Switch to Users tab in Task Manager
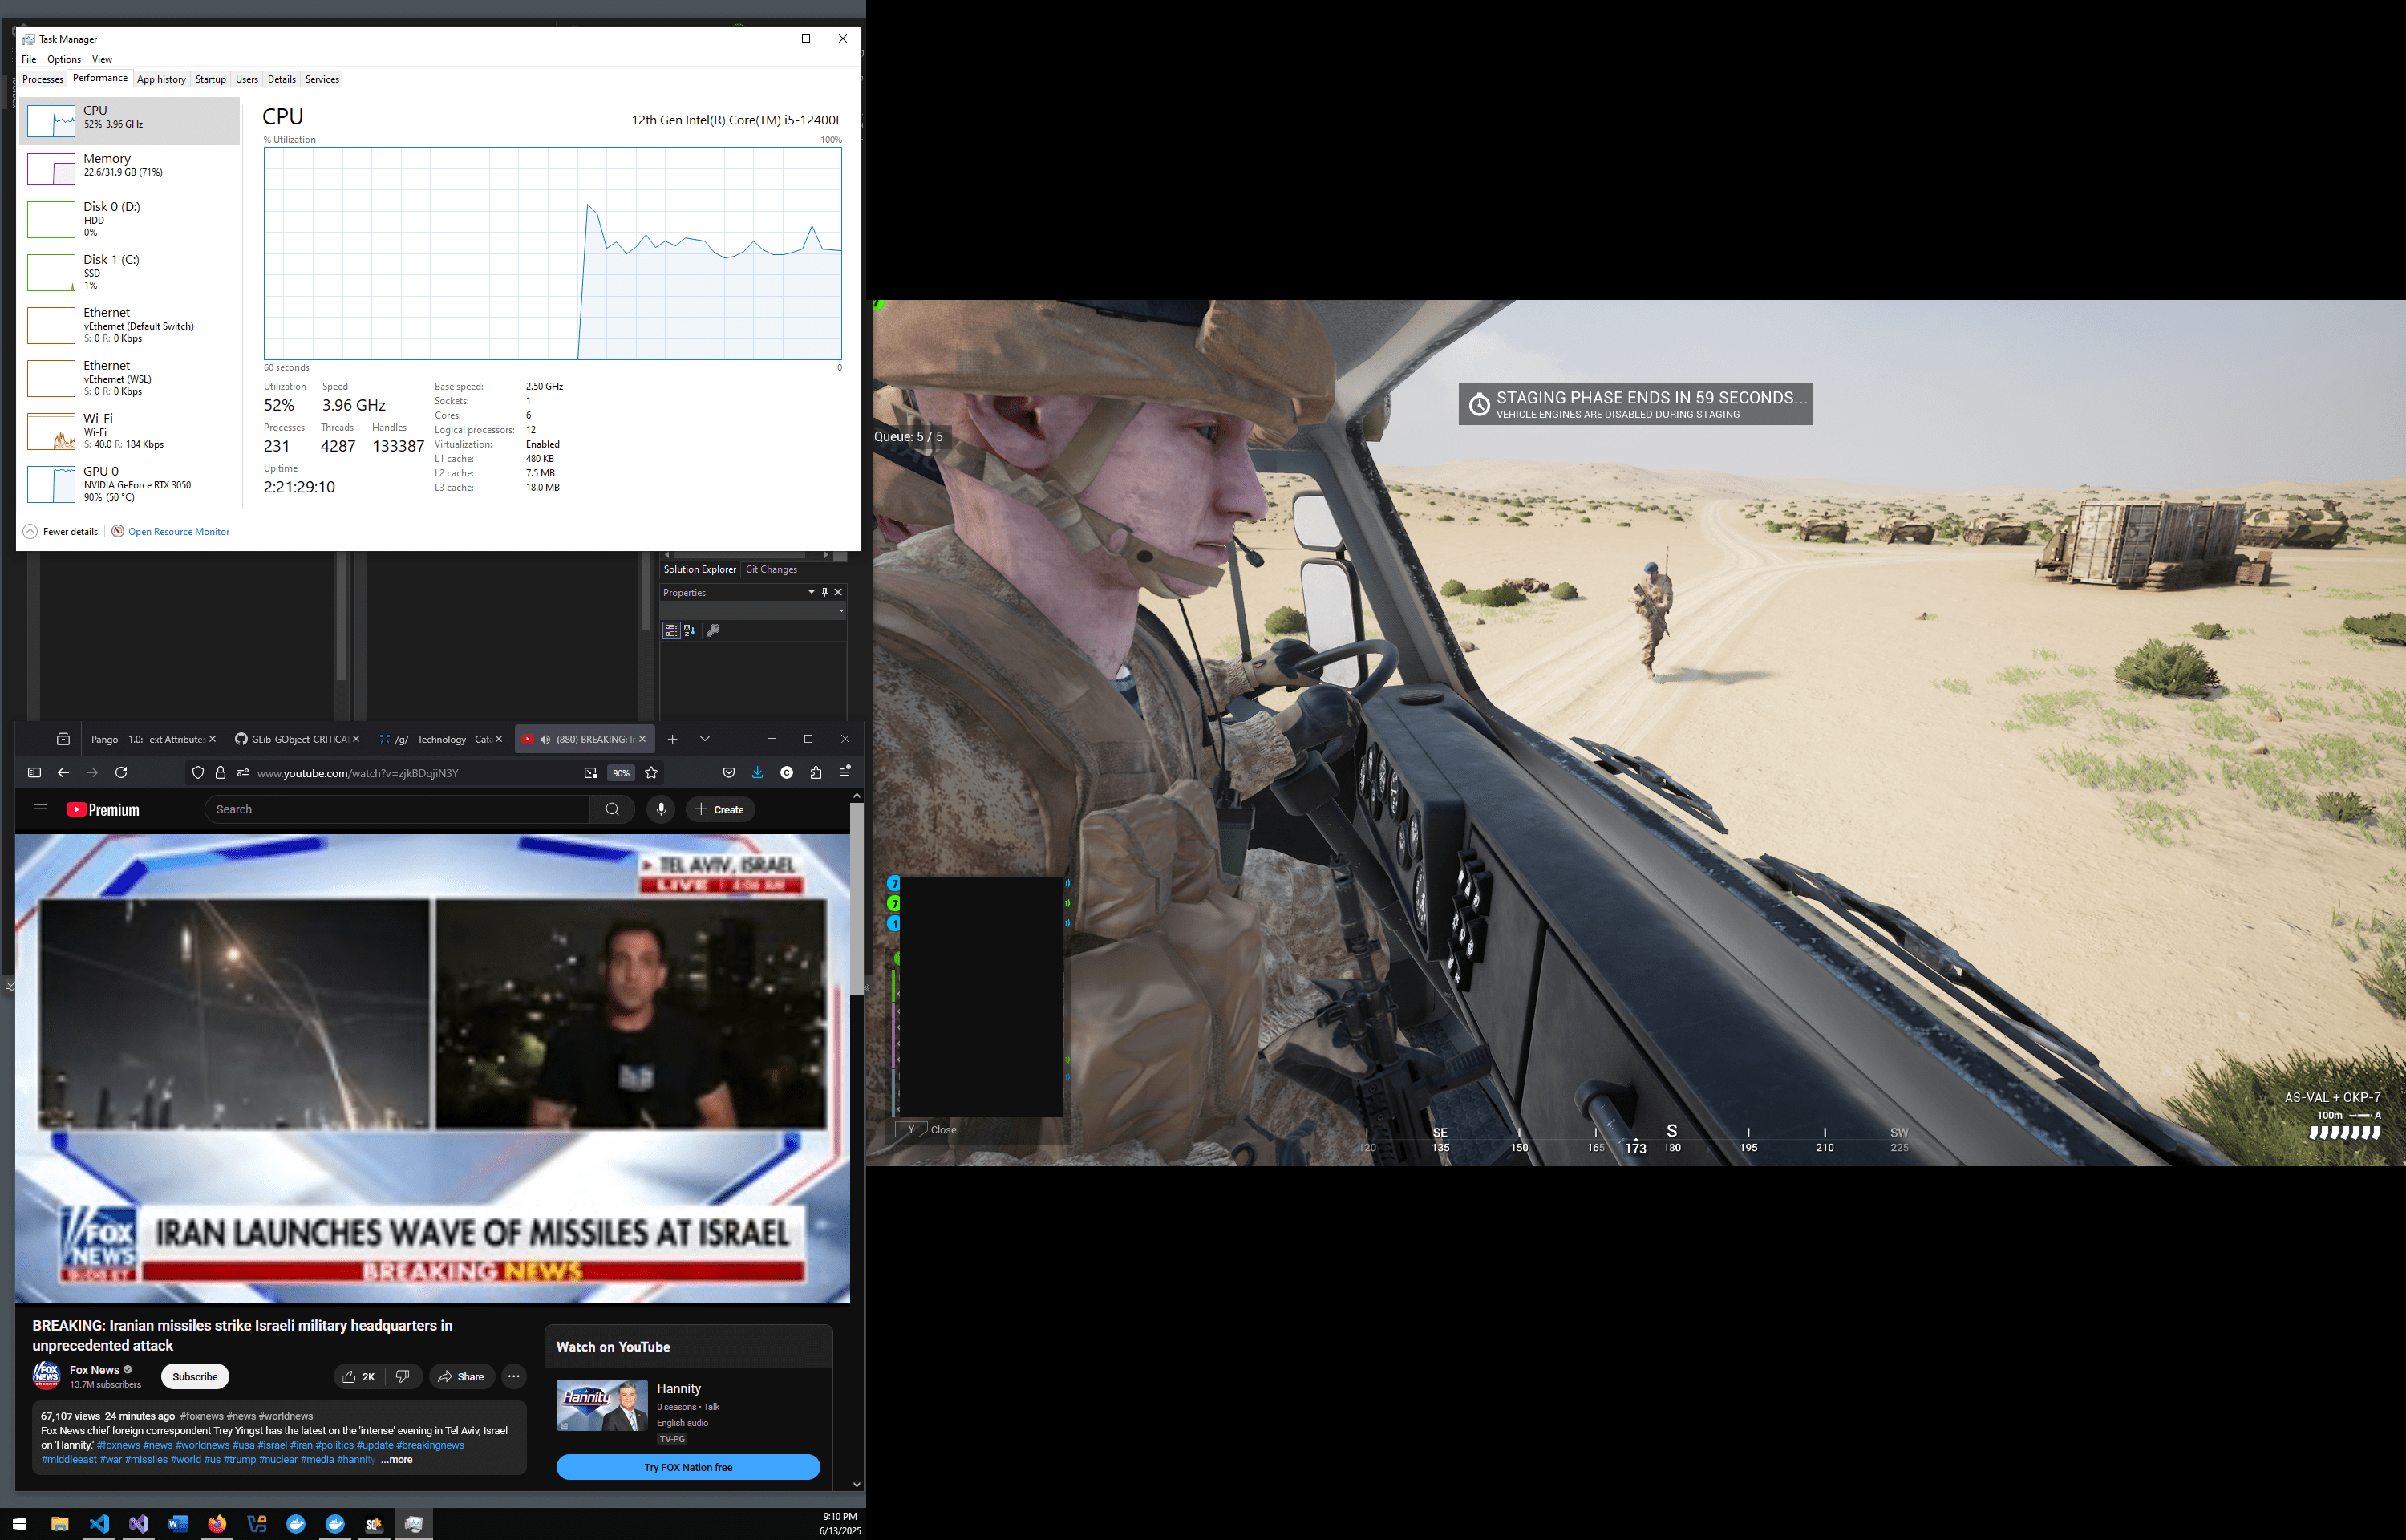The width and height of the screenshot is (2406, 1540). 247,79
